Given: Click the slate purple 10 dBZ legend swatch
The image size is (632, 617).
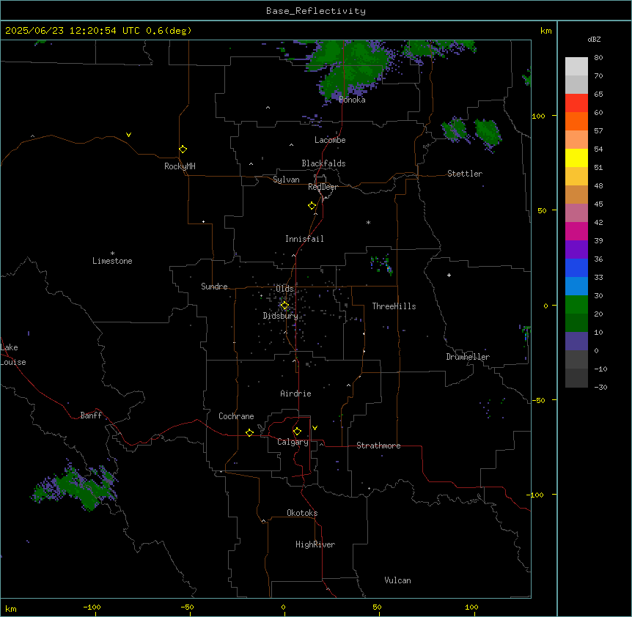Looking at the screenshot, I should tap(576, 341).
